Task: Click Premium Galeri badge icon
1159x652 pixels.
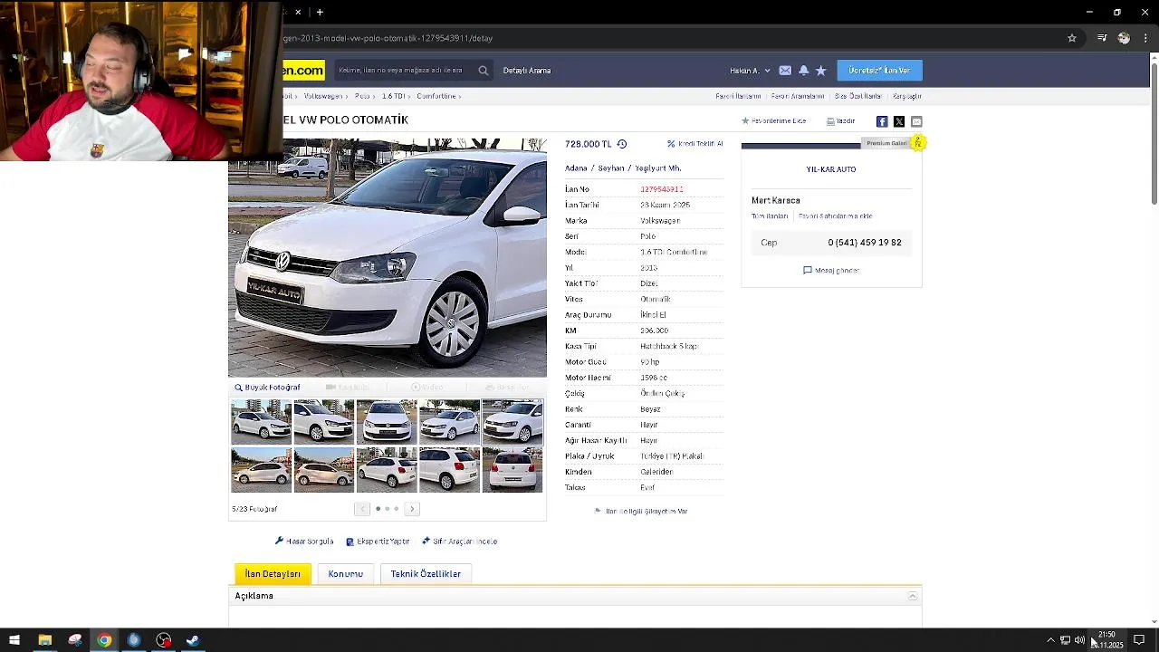Action: point(917,142)
